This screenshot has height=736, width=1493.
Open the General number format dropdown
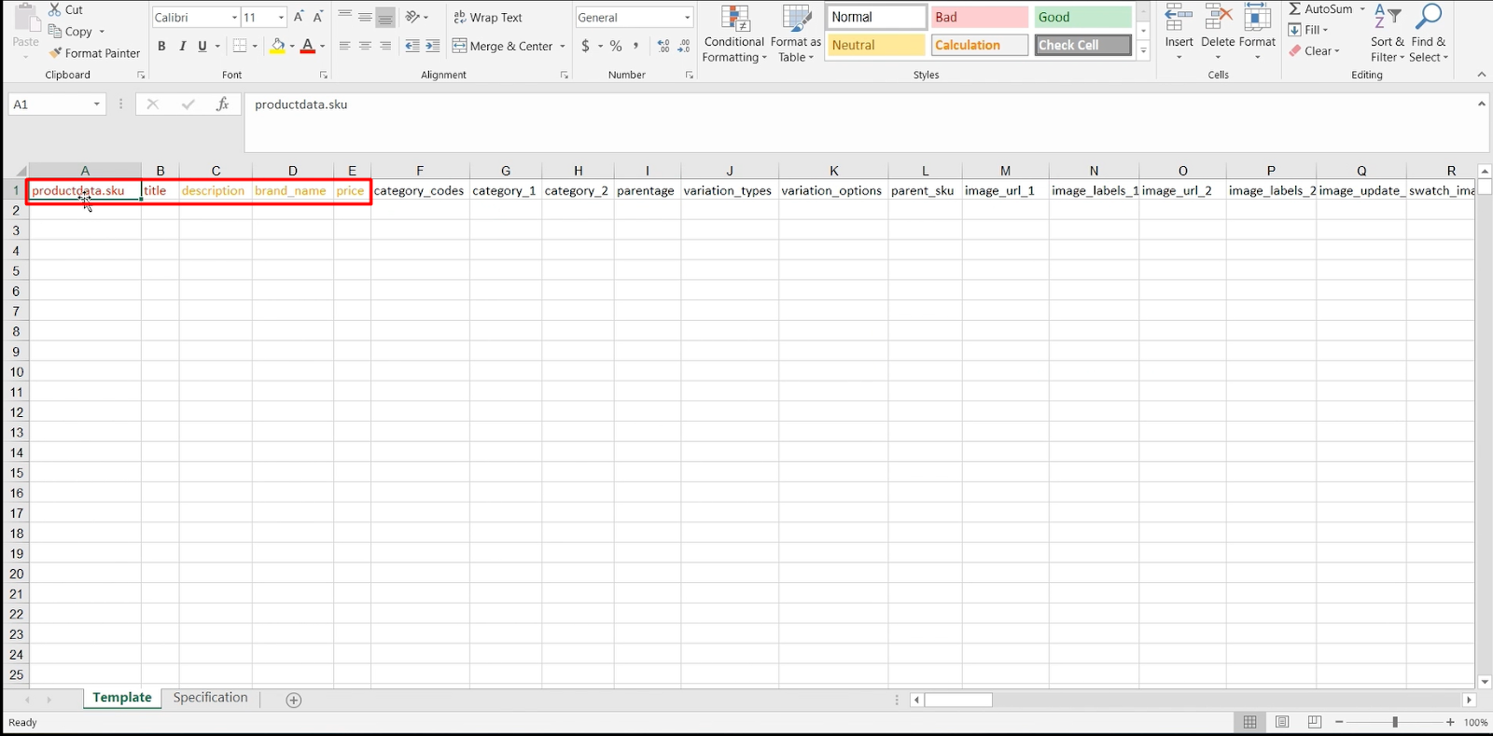click(x=688, y=17)
